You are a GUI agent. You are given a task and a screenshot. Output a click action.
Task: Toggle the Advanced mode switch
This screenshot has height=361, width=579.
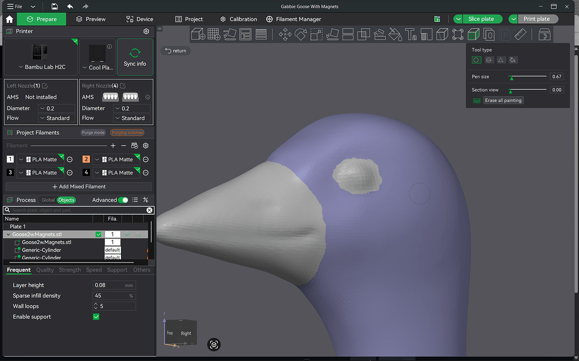pos(123,200)
